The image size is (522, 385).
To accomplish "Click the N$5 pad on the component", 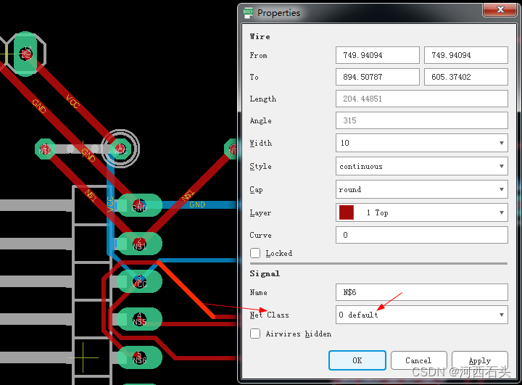I will pos(139,319).
